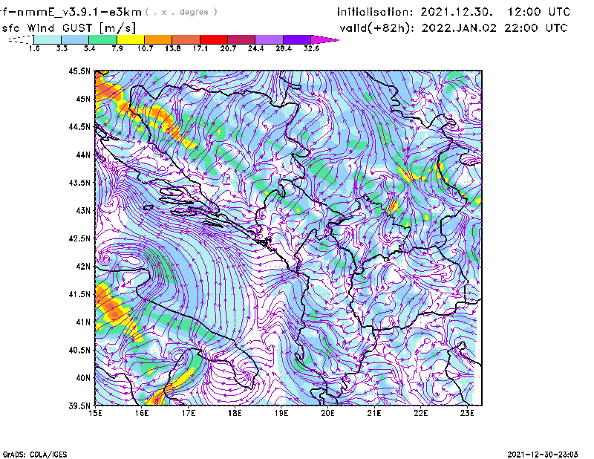The width and height of the screenshot is (594, 459).
Task: Click the 40.5N latitude label
Action: pos(79,350)
